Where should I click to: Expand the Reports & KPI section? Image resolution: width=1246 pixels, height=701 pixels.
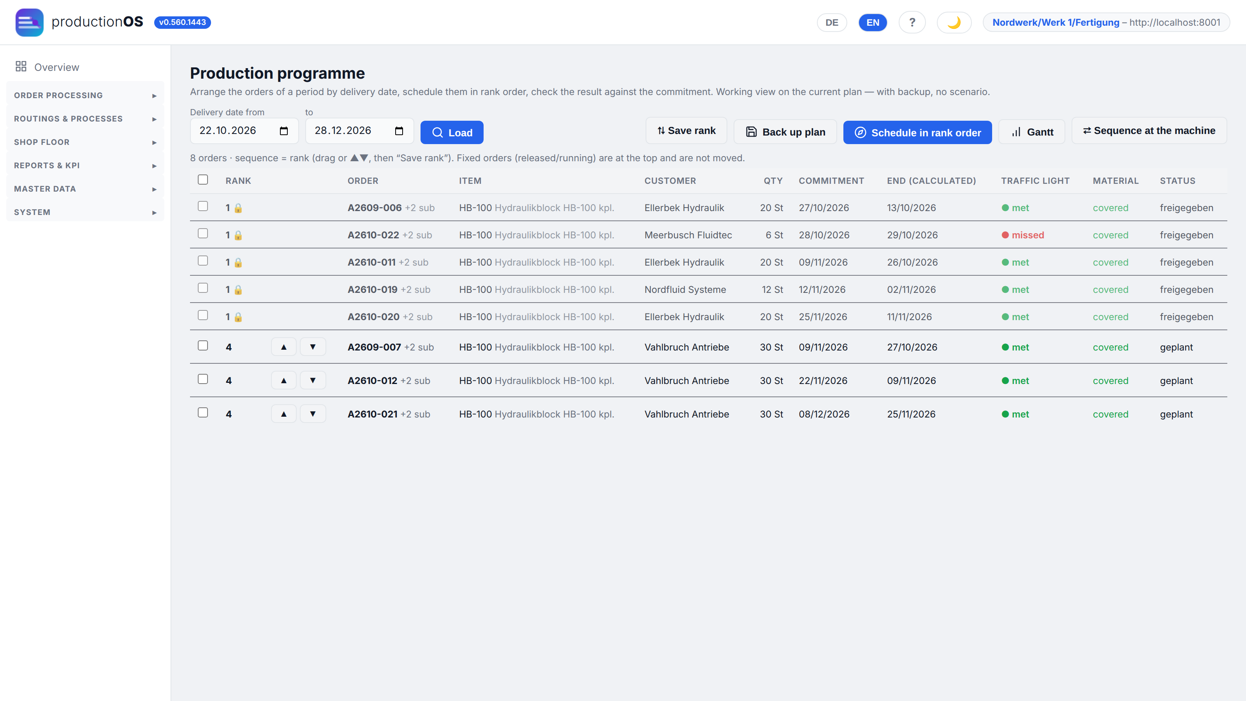pos(85,166)
